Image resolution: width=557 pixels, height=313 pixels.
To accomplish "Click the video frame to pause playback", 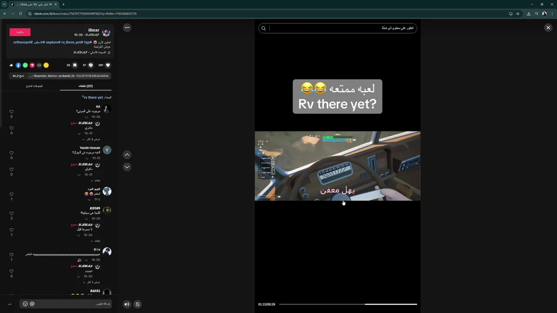I will click(x=337, y=166).
